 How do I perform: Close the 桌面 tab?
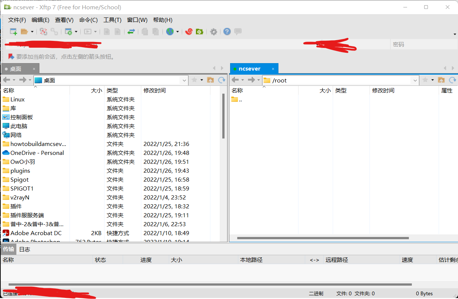point(34,69)
